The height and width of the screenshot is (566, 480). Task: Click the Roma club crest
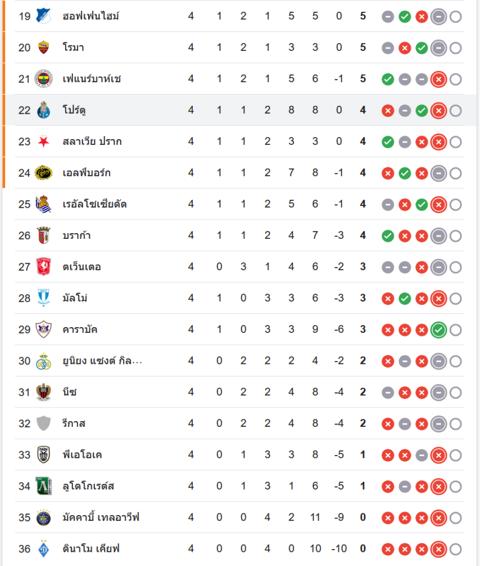pyautogui.click(x=43, y=48)
